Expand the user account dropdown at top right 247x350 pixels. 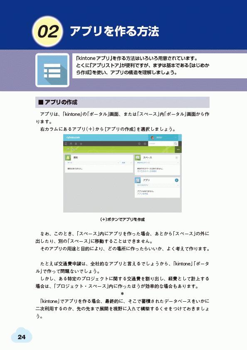[165, 137]
